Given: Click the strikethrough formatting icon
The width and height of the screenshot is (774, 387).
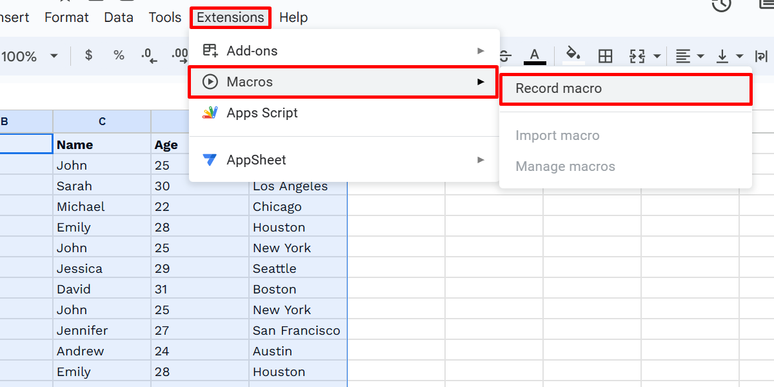Looking at the screenshot, I should (505, 56).
